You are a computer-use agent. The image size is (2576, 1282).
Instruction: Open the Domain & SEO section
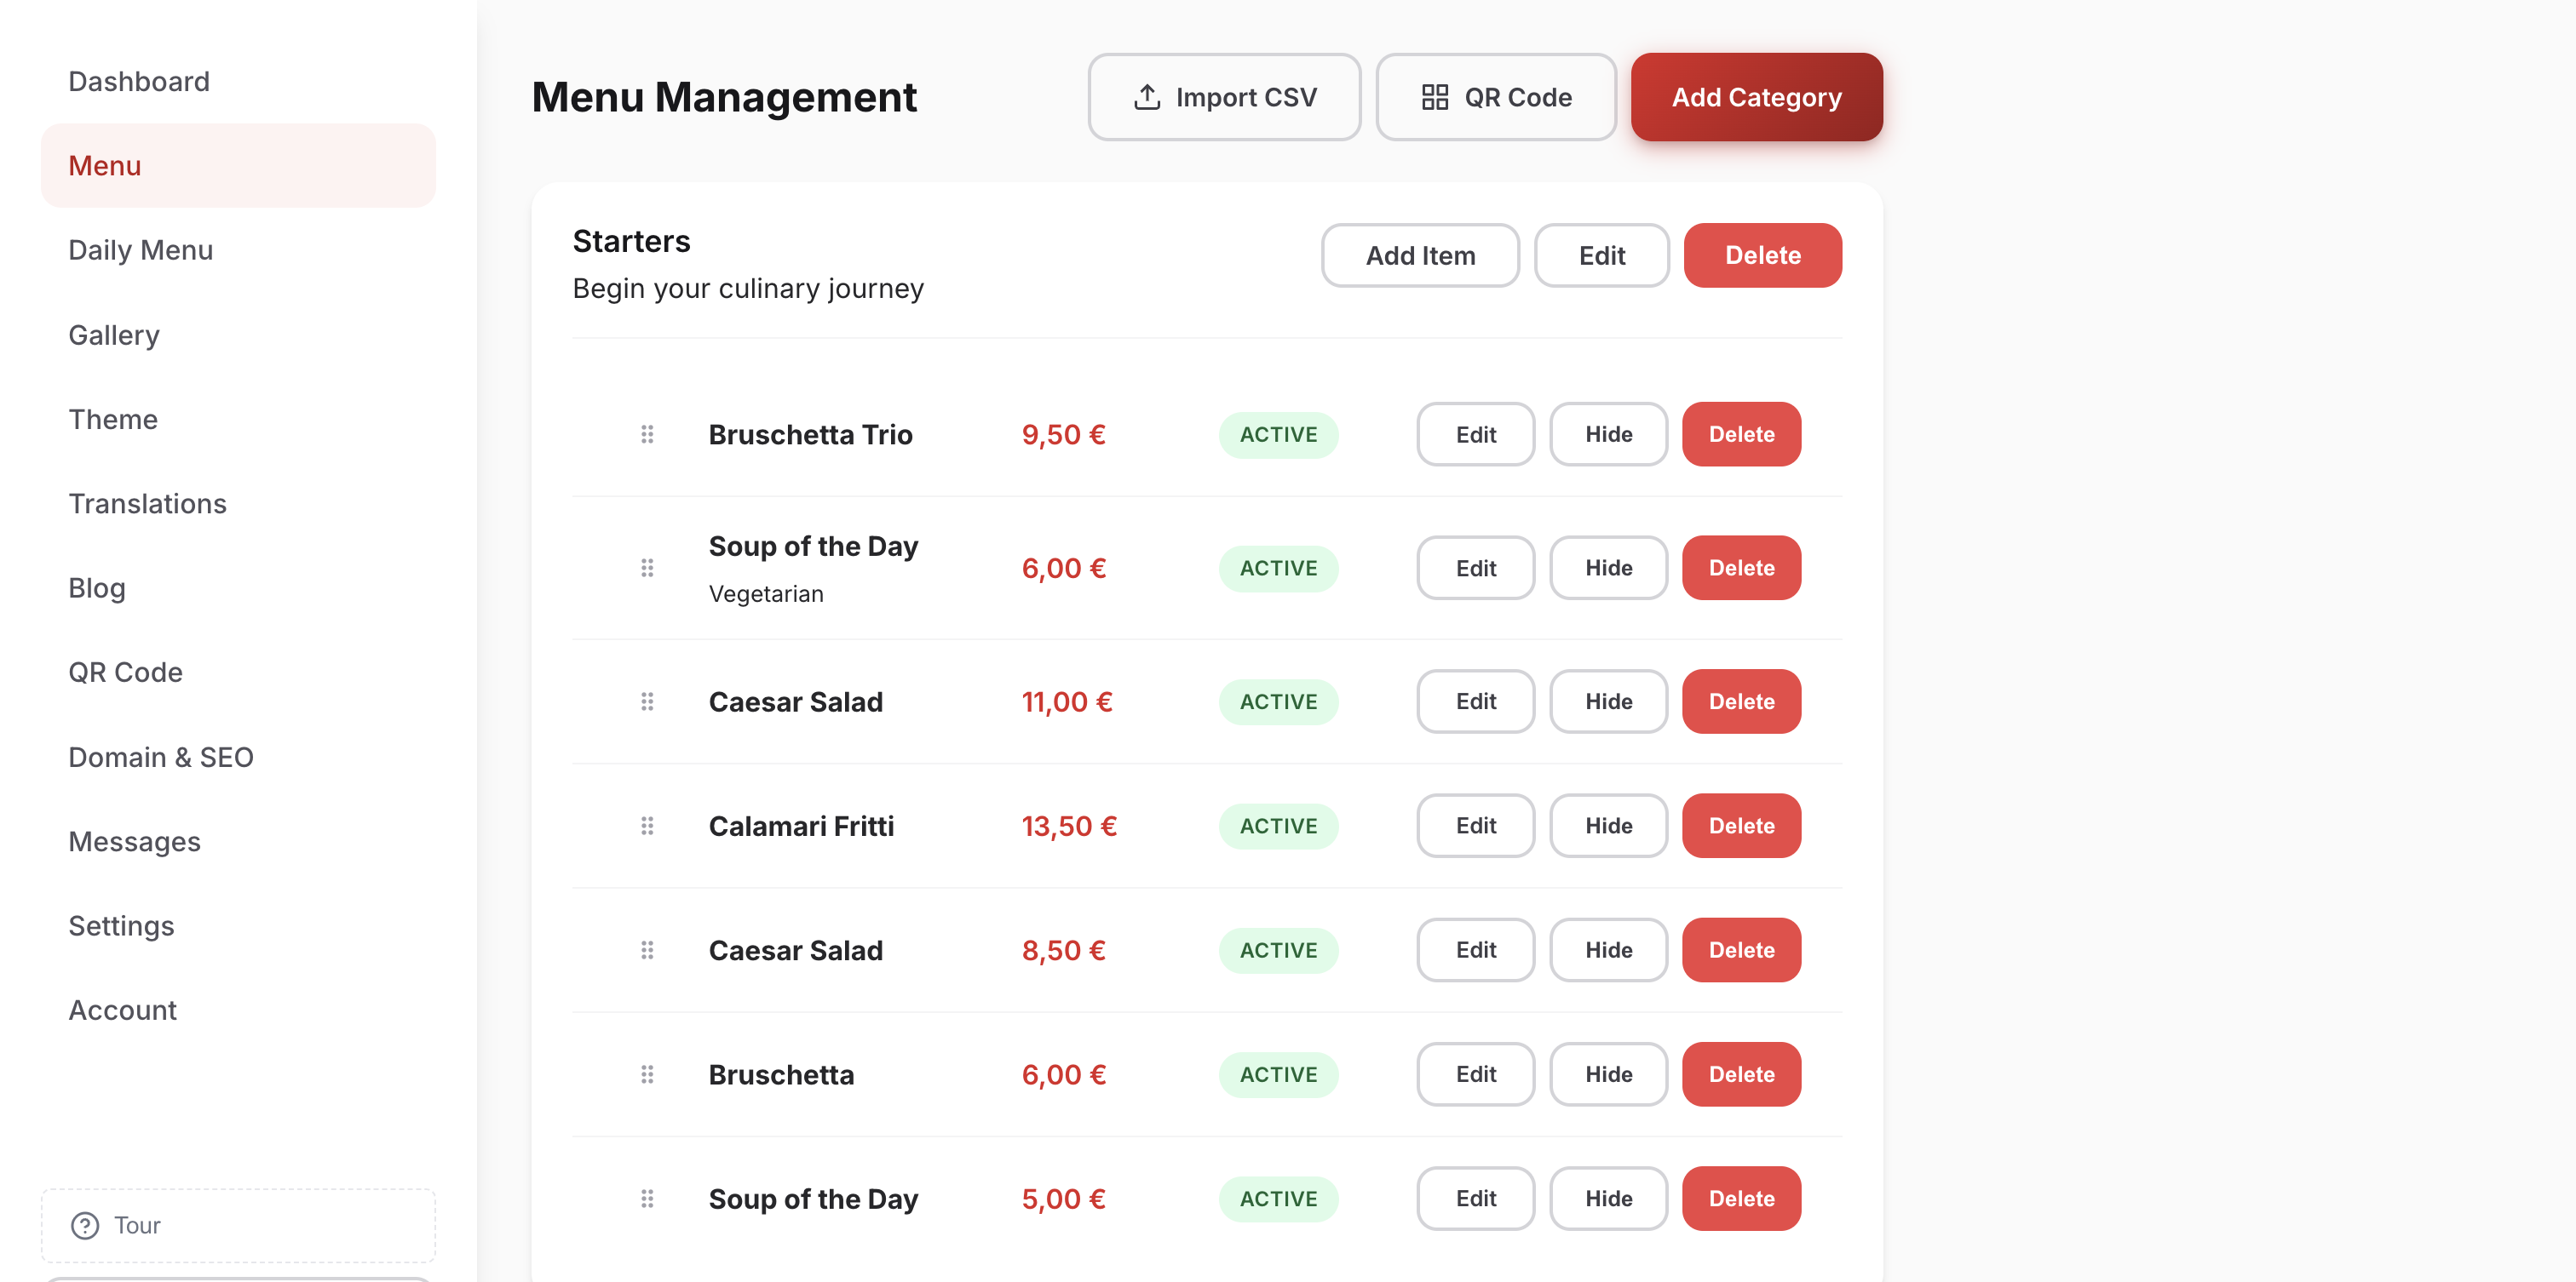161,757
